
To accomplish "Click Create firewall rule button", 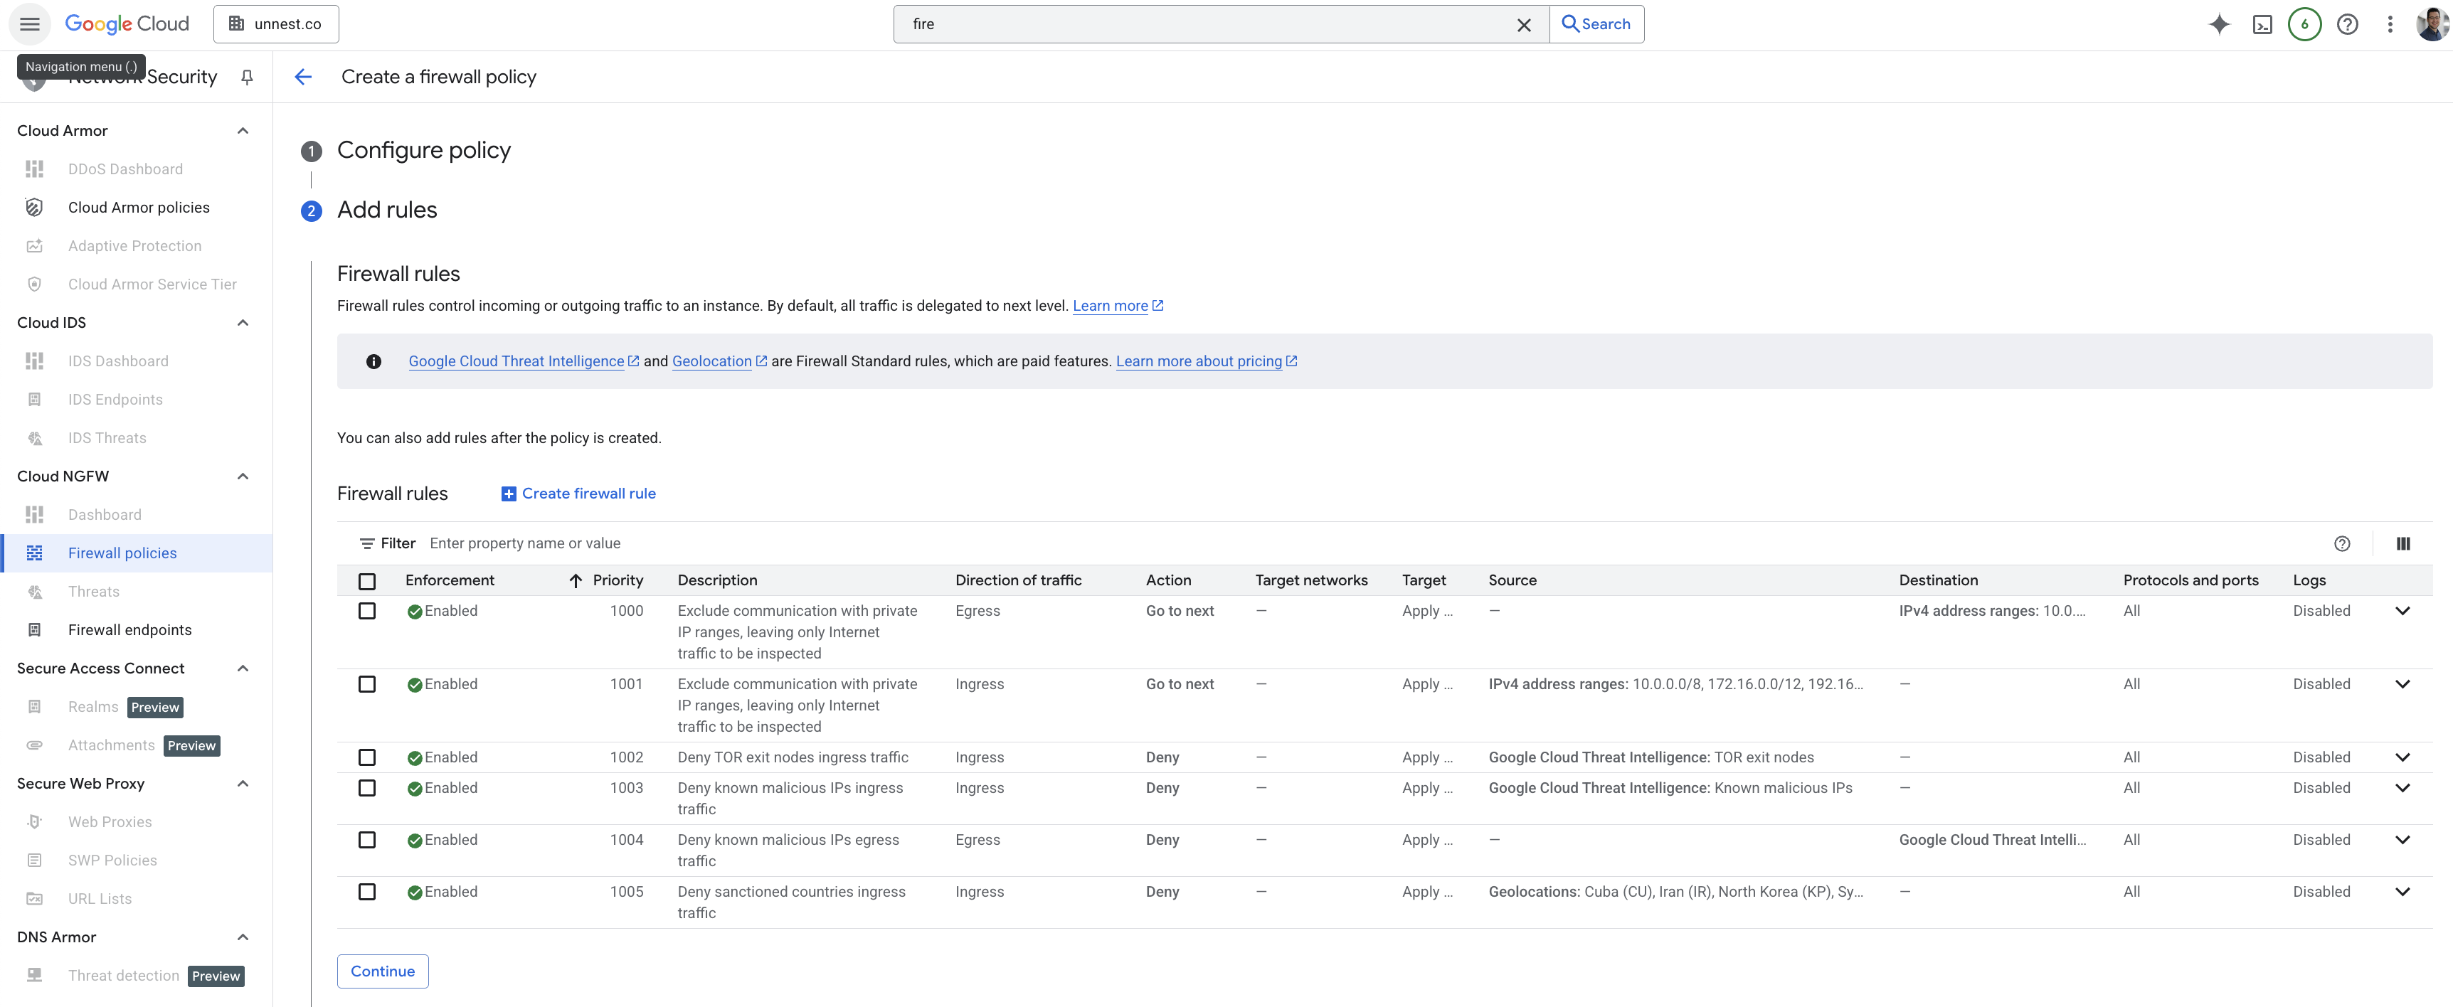I will coord(578,493).
